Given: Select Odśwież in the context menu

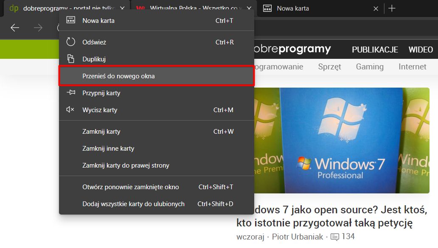Looking at the screenshot, I should pos(157,42).
